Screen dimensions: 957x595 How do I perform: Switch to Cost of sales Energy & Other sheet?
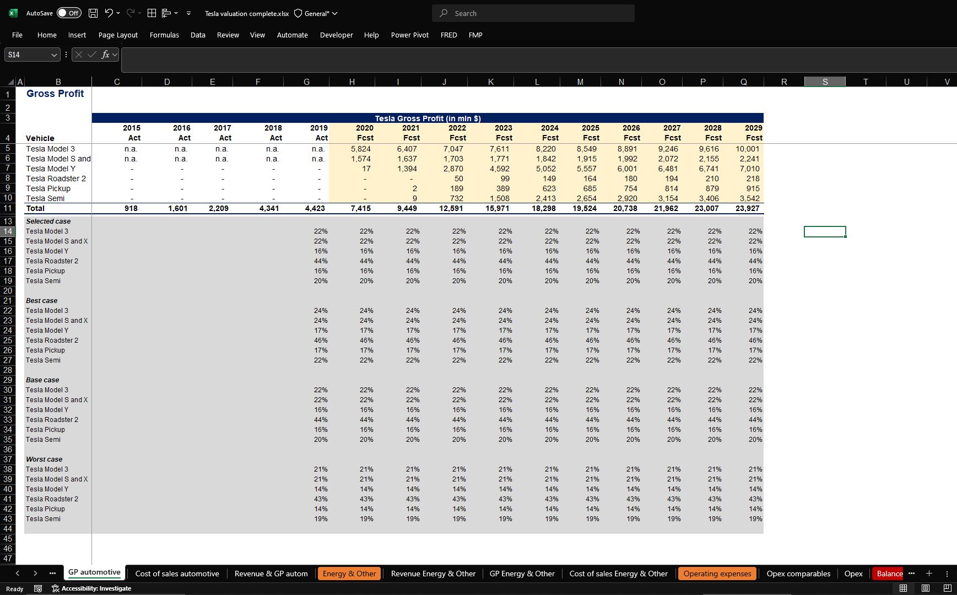pos(618,574)
